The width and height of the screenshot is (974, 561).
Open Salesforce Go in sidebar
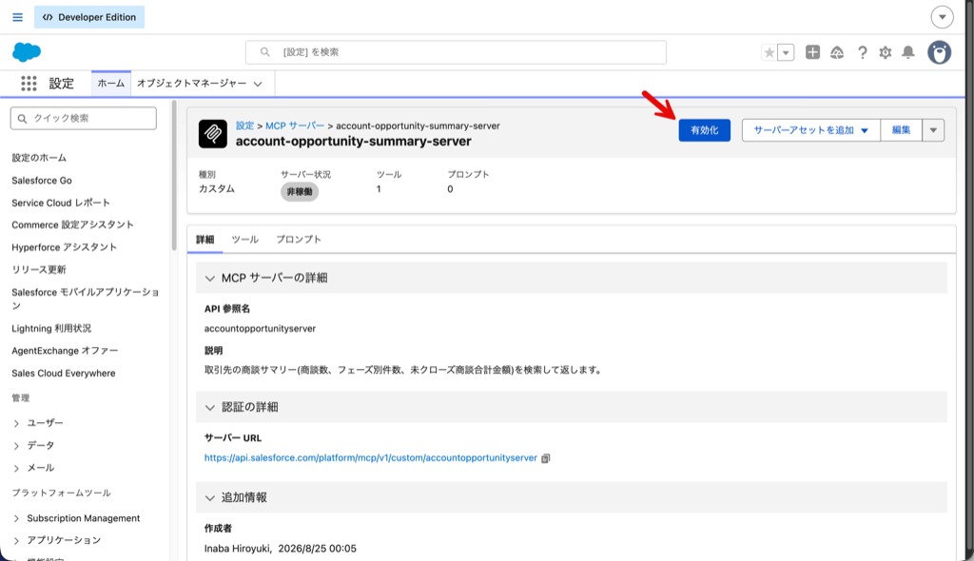click(x=42, y=180)
